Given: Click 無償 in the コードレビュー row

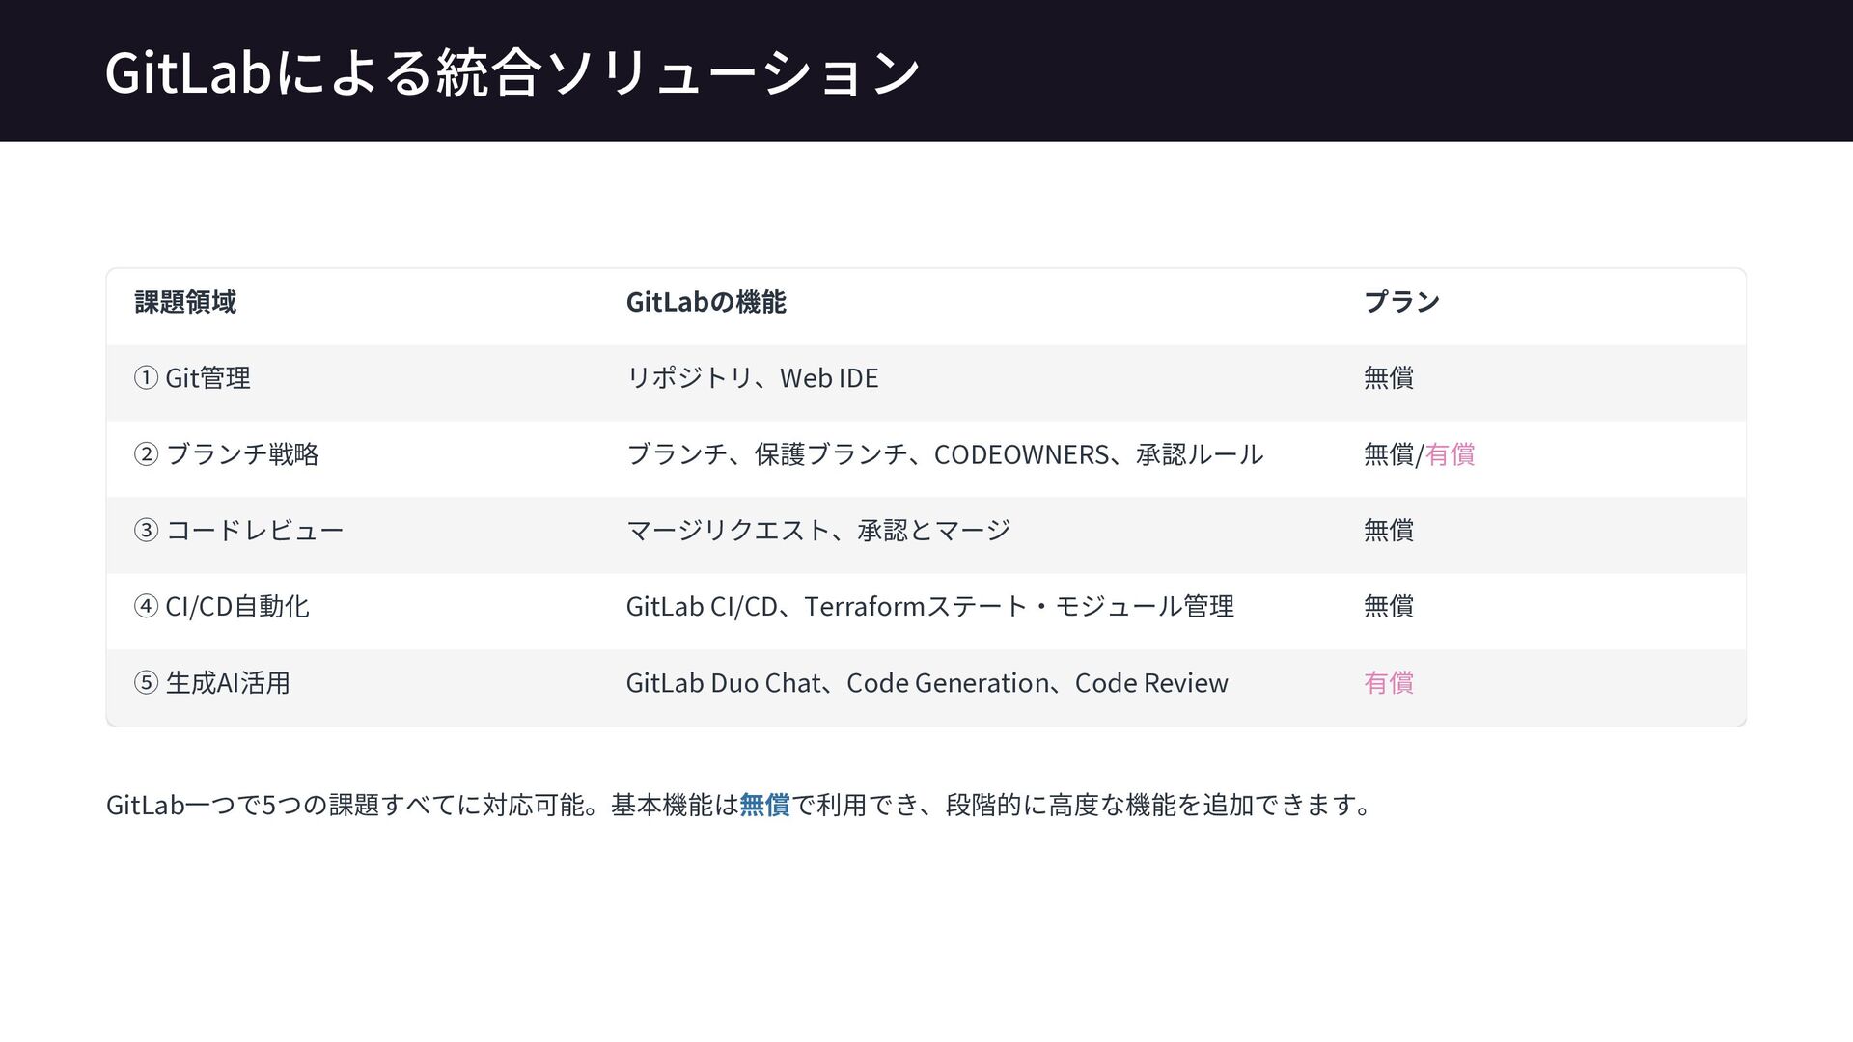Looking at the screenshot, I should (1388, 531).
